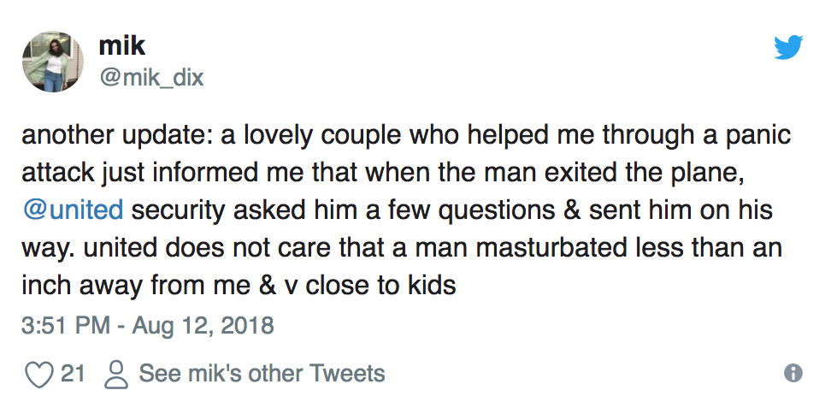Screen dimensions: 831x402
Task: Open the @united mention link
Action: coord(73,210)
